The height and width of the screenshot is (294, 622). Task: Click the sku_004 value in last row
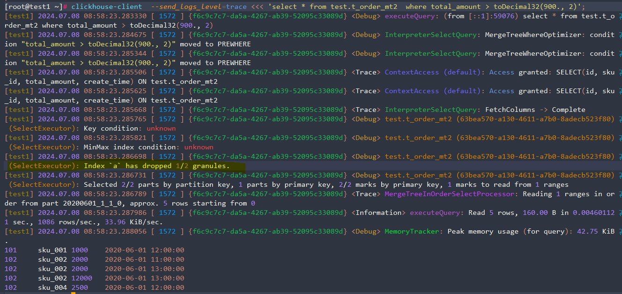click(52, 287)
